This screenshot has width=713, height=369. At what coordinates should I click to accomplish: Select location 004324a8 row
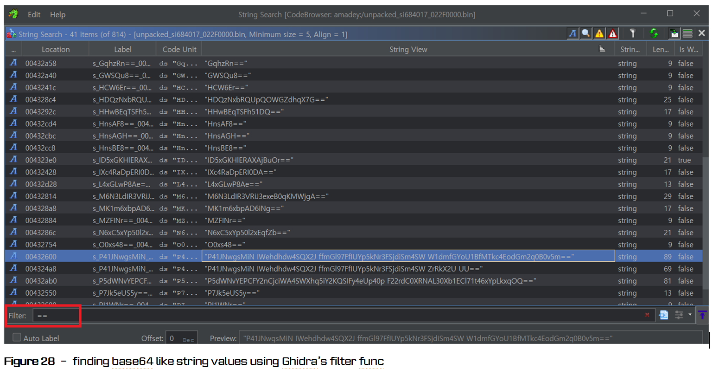(x=41, y=269)
